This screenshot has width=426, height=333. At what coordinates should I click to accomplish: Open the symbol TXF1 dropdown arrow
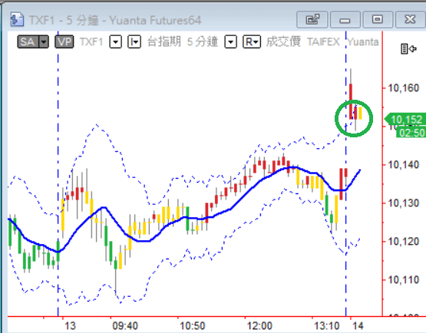click(x=115, y=42)
